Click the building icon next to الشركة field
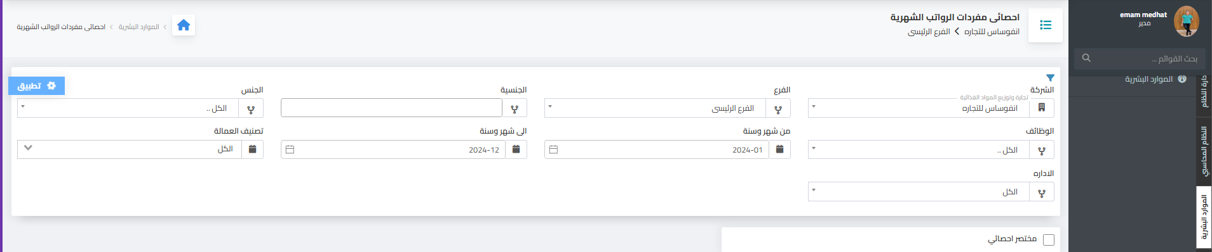 [1042, 108]
